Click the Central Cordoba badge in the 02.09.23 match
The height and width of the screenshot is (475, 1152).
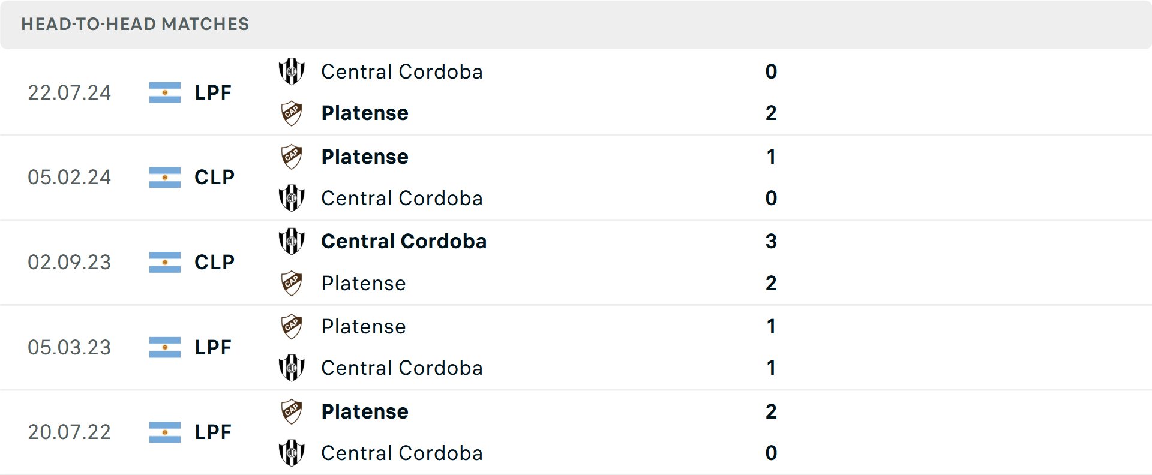pos(292,242)
